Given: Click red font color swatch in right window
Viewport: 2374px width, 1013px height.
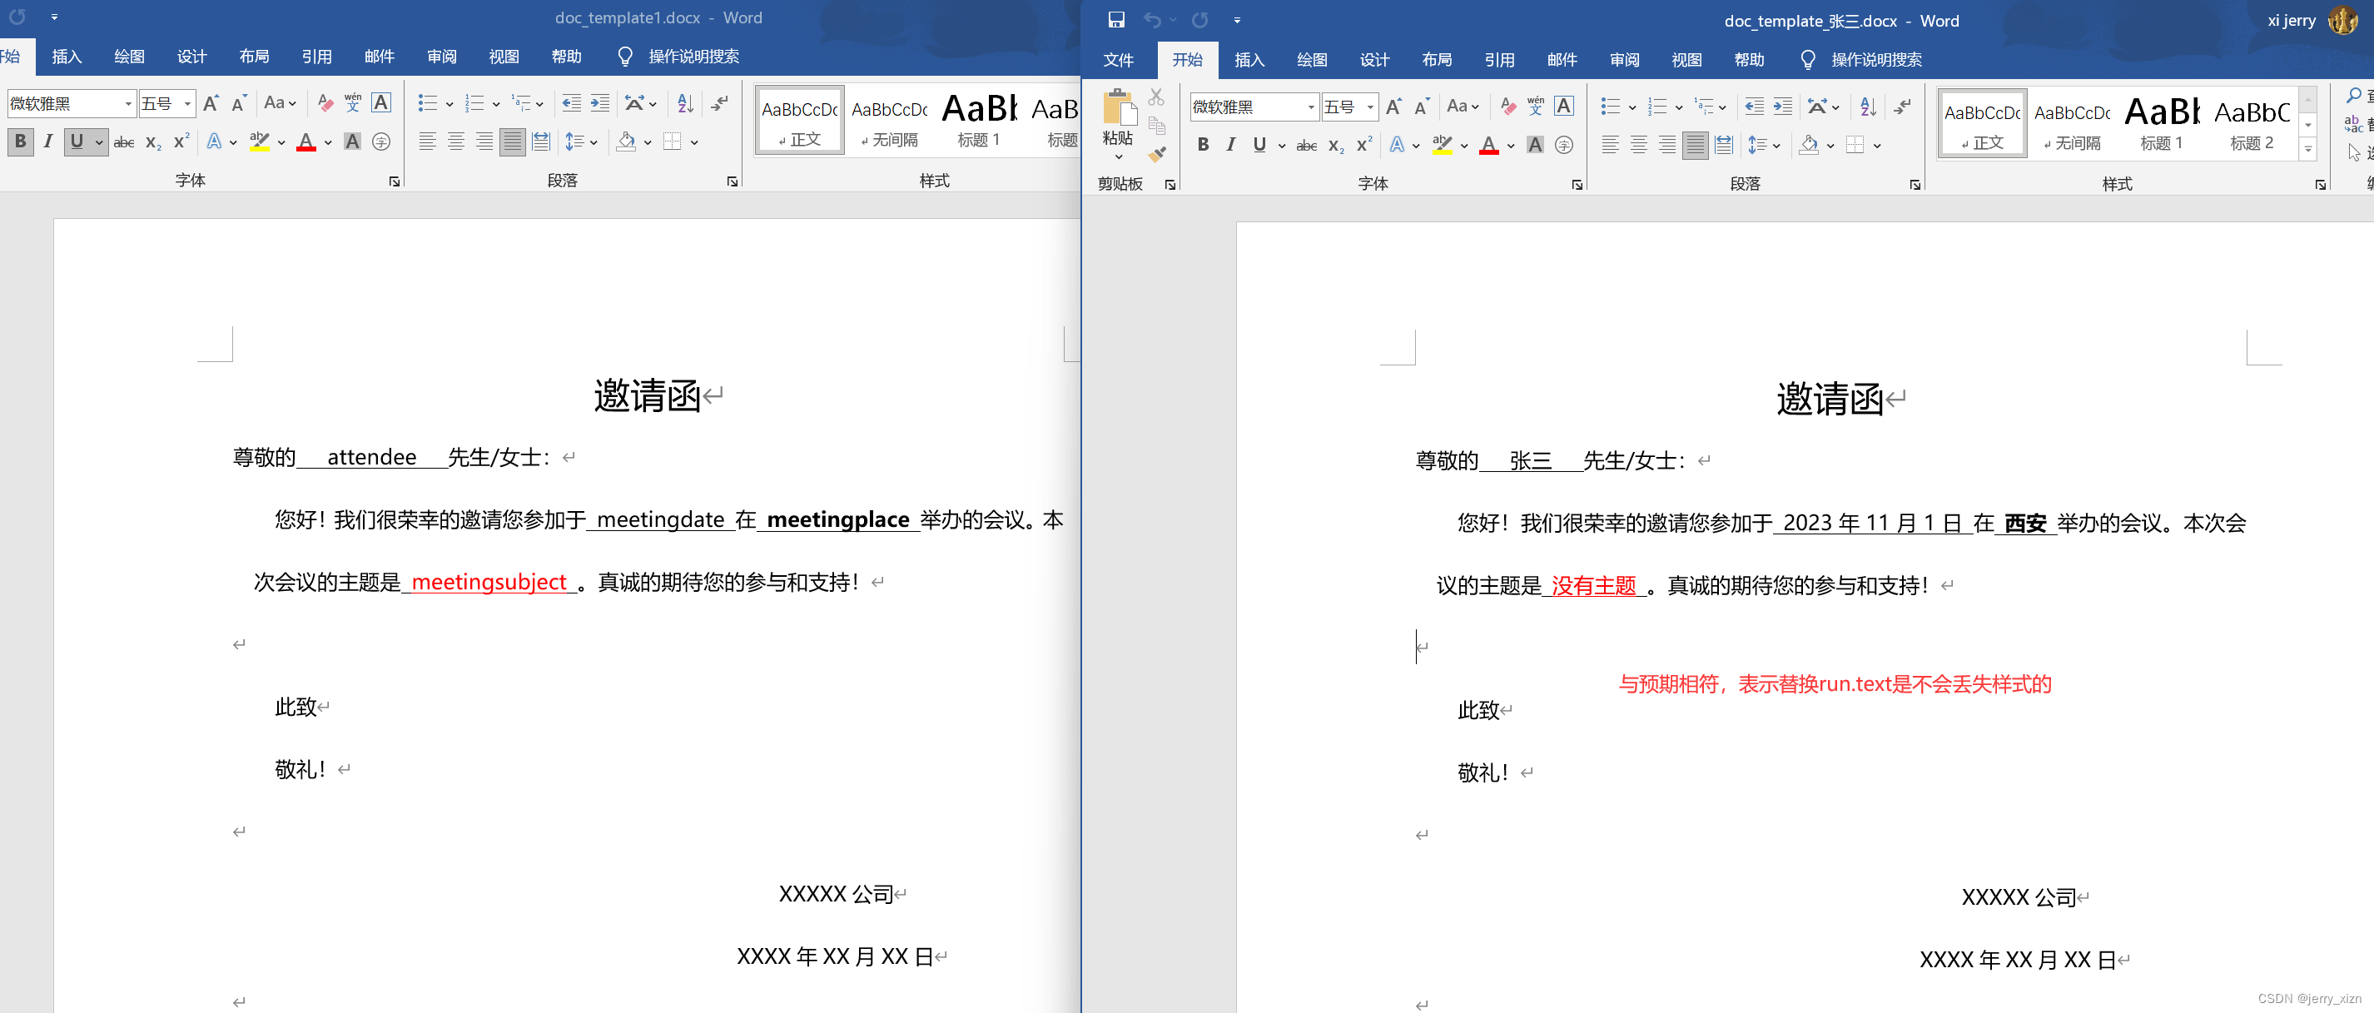Looking at the screenshot, I should coord(1488,146).
